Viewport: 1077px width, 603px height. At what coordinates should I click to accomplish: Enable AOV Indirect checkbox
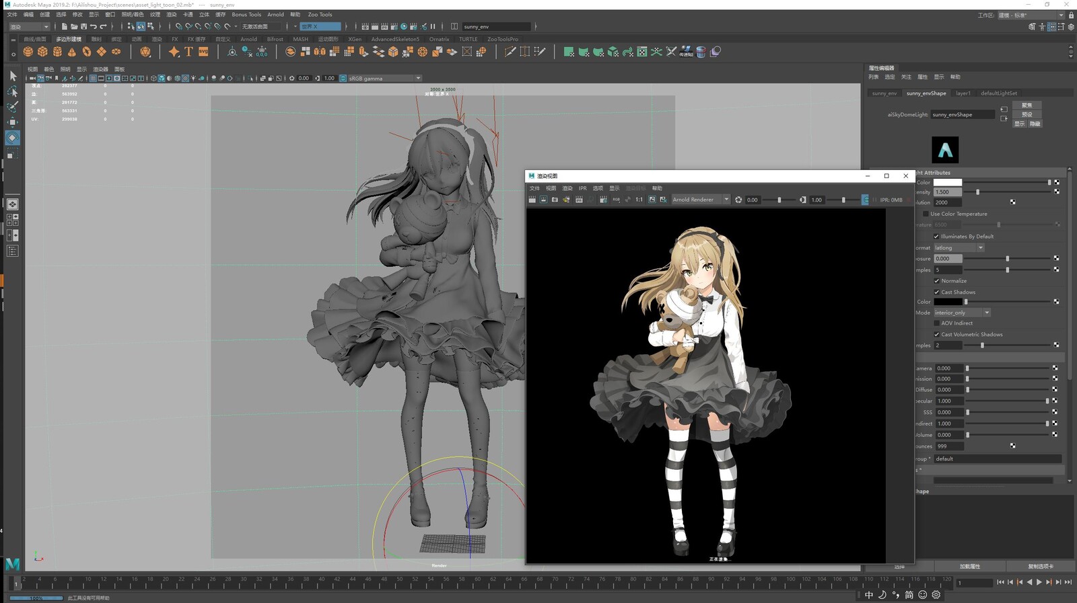tap(936, 323)
